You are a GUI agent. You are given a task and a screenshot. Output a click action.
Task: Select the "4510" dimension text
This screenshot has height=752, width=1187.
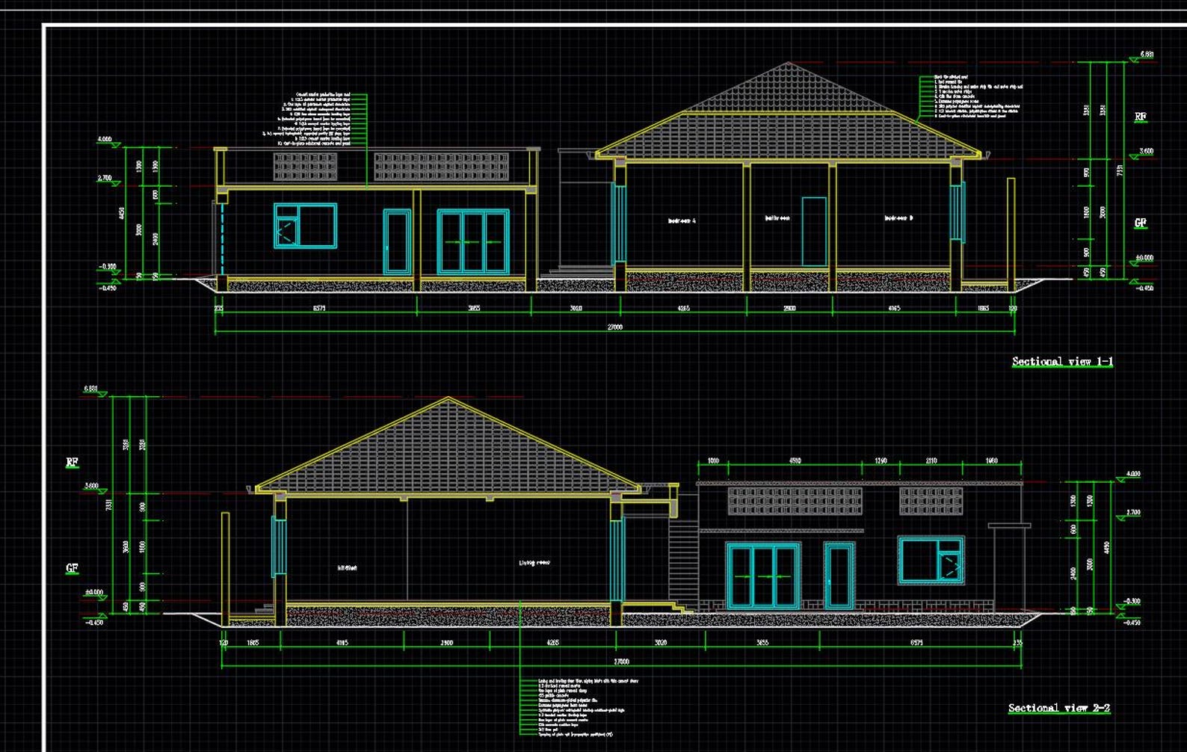click(x=795, y=460)
